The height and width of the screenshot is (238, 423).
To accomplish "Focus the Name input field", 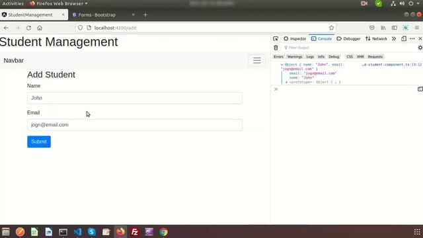I will (x=135, y=98).
